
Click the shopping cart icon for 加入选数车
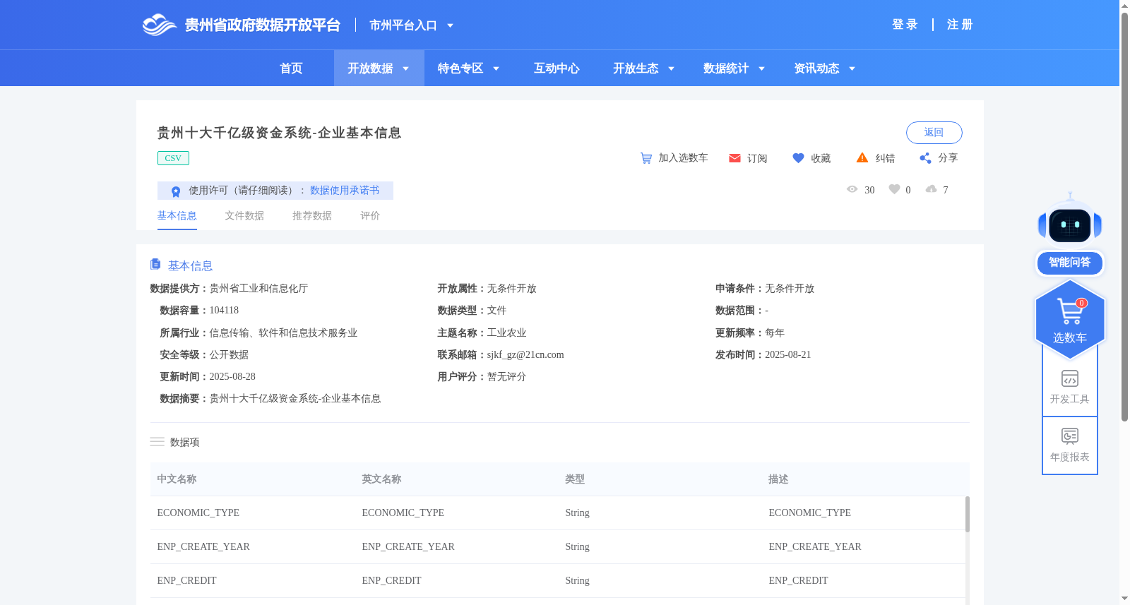point(646,158)
